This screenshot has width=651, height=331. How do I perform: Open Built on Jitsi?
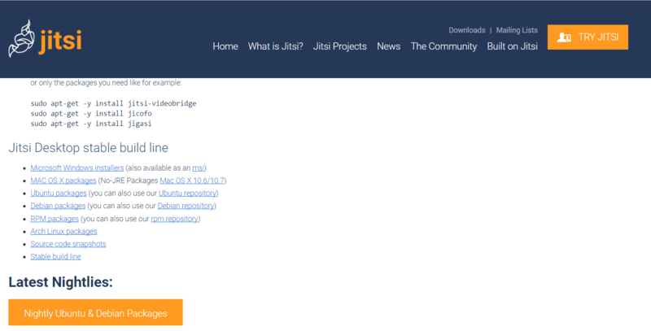coord(513,46)
